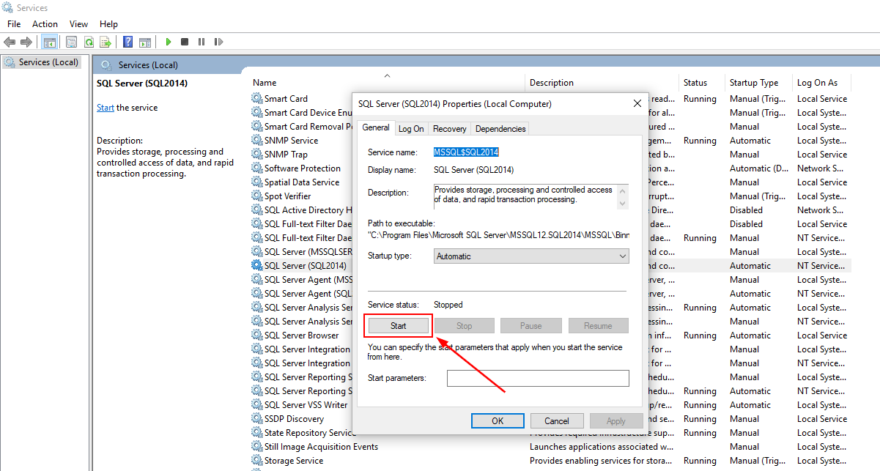Select the Storage Service row name
Image resolution: width=880 pixels, height=471 pixels.
click(x=294, y=460)
